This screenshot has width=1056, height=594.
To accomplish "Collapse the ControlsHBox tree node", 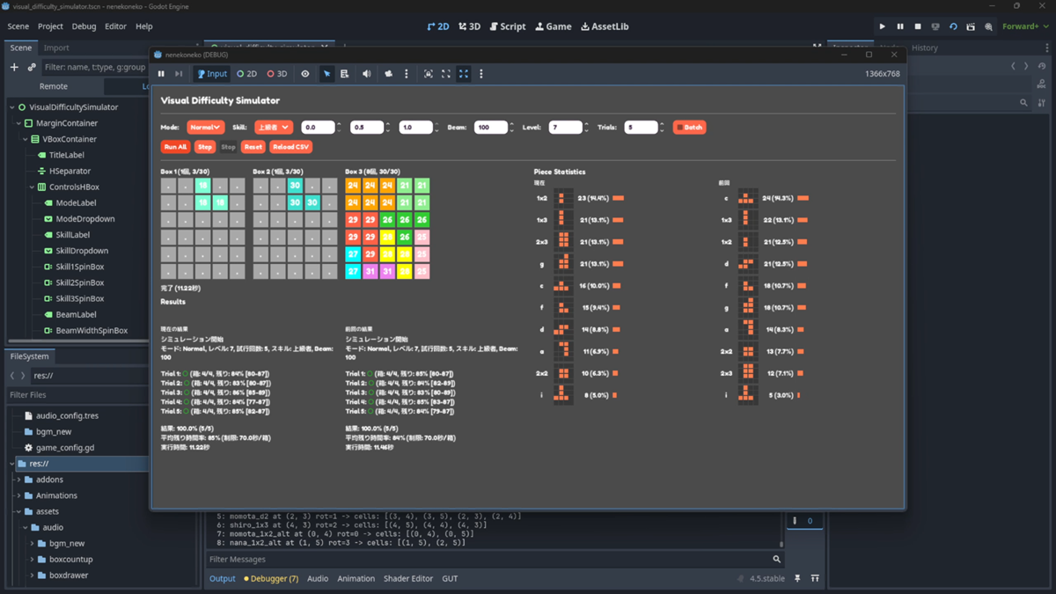I will pos(32,187).
